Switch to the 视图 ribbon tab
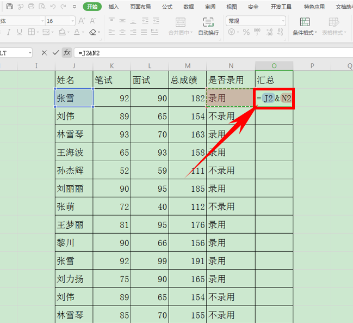This screenshot has width=353, height=323. [231, 7]
